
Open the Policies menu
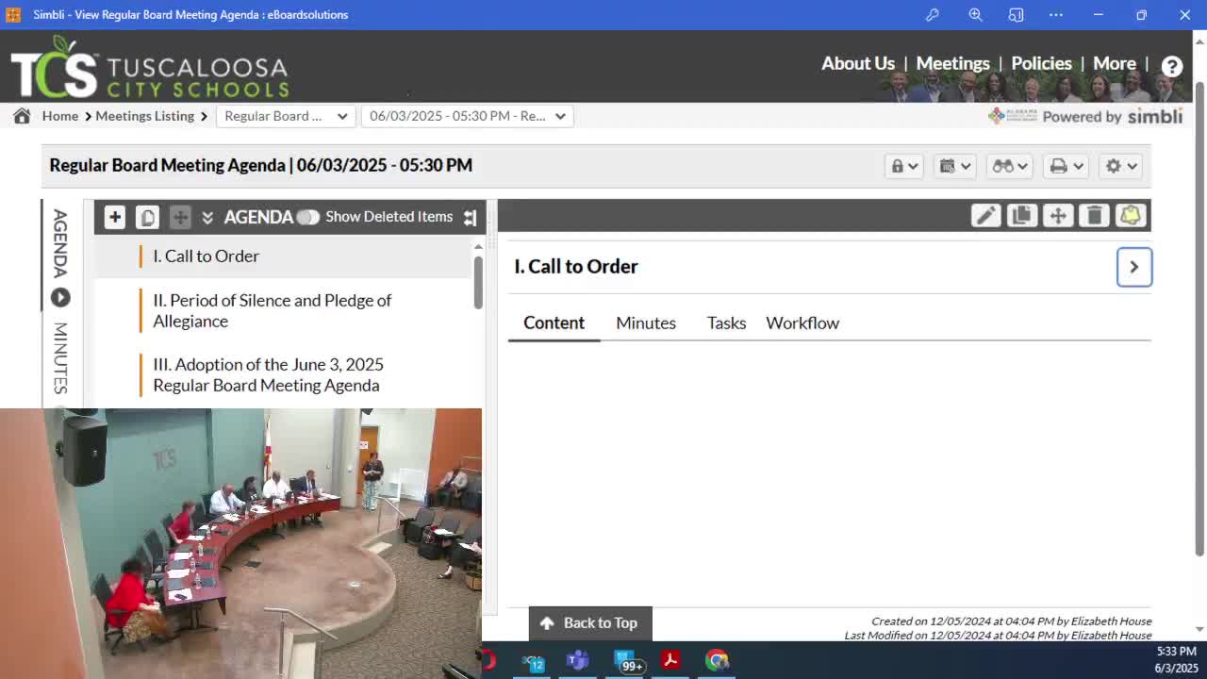tap(1041, 63)
